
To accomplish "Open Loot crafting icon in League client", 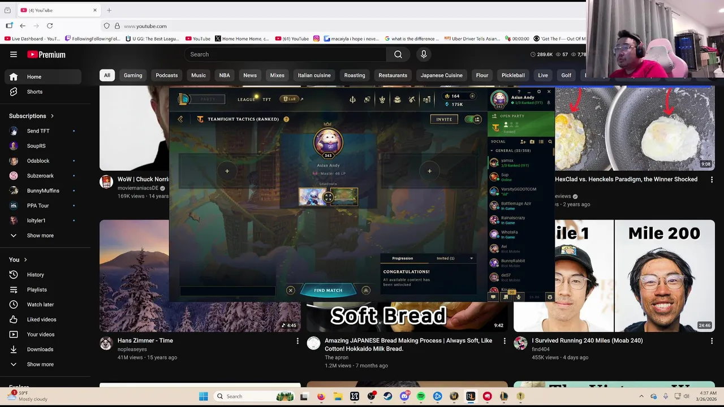I will (x=412, y=99).
